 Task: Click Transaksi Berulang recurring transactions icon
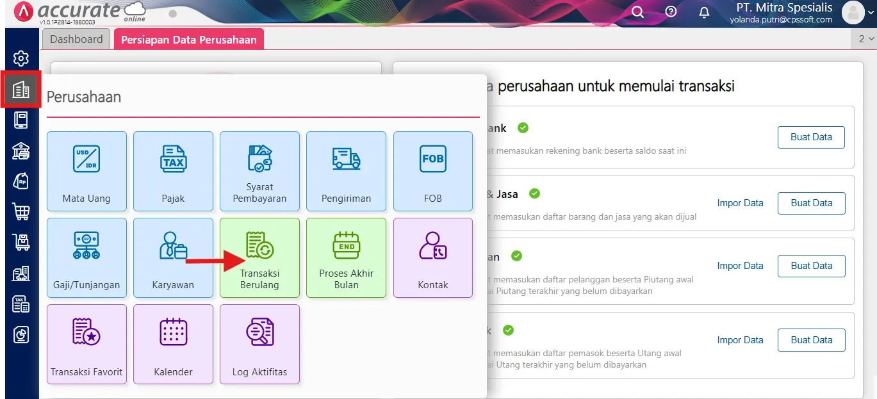259,257
